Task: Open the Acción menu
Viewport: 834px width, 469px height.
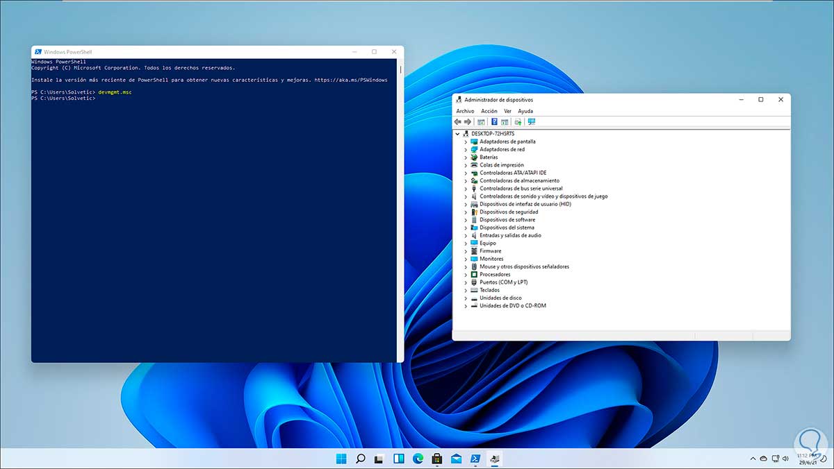Action: [x=489, y=111]
